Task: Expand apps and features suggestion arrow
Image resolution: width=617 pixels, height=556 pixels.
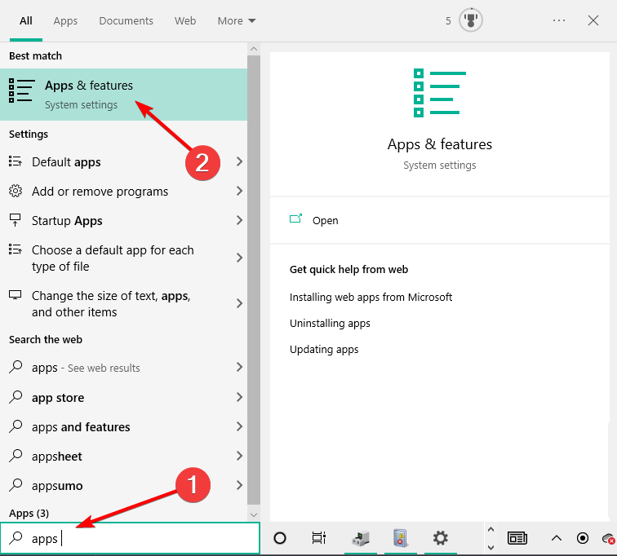Action: tap(239, 426)
